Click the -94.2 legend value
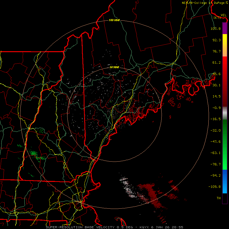The height and width of the screenshot is (229, 229). click(x=216, y=176)
